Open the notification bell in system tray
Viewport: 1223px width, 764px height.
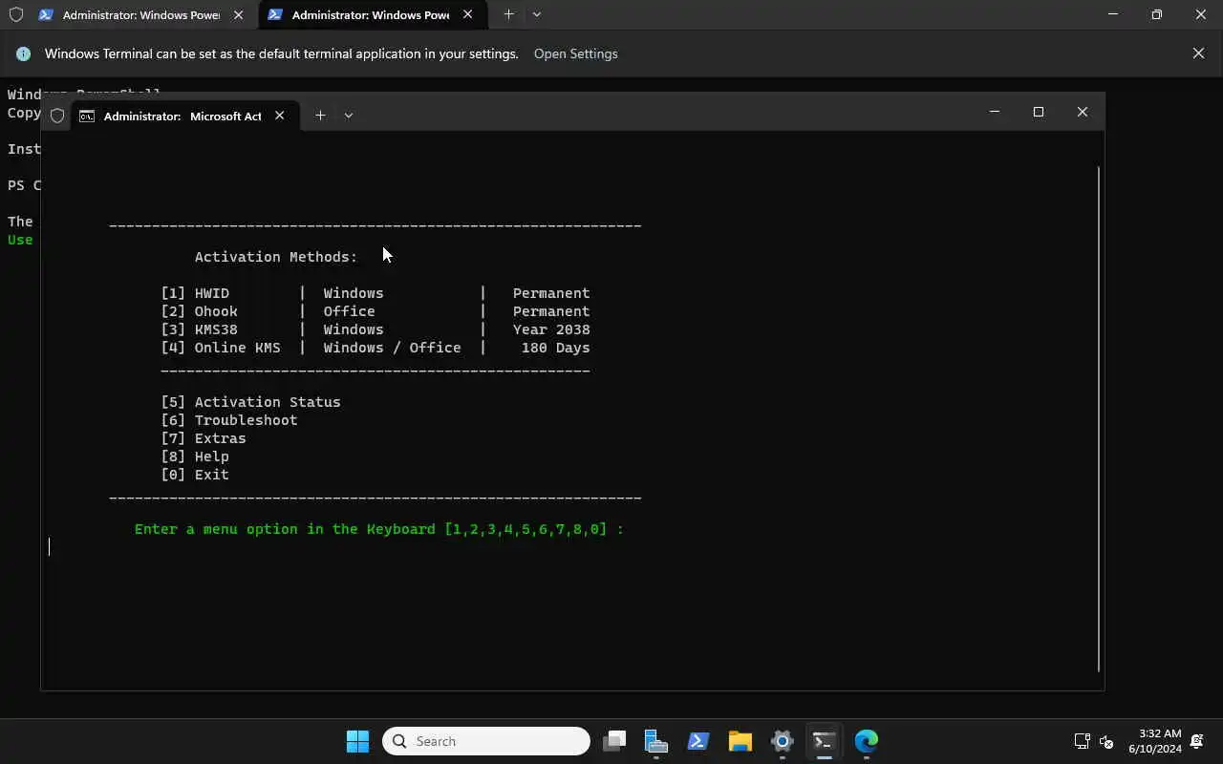pyautogui.click(x=1197, y=741)
